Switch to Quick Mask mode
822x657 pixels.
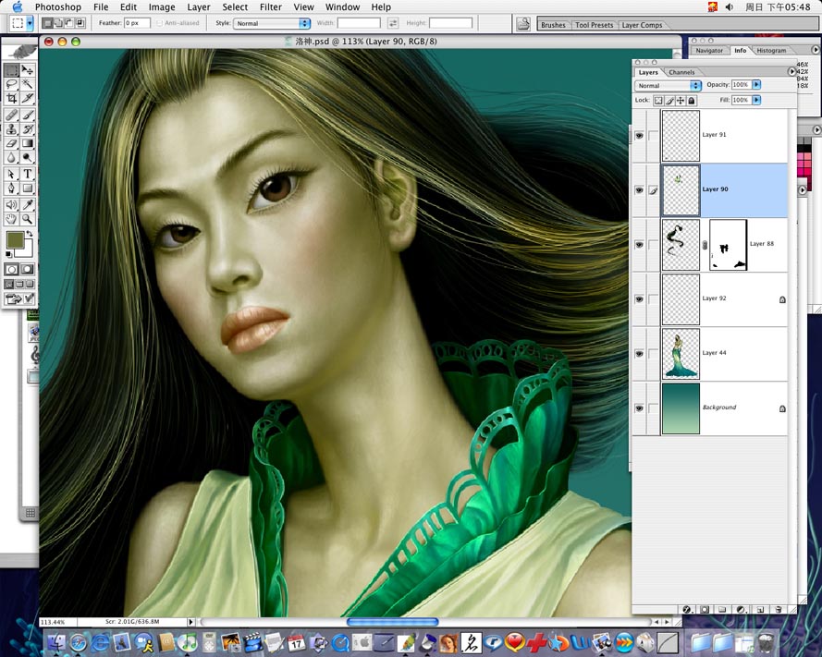pos(27,269)
